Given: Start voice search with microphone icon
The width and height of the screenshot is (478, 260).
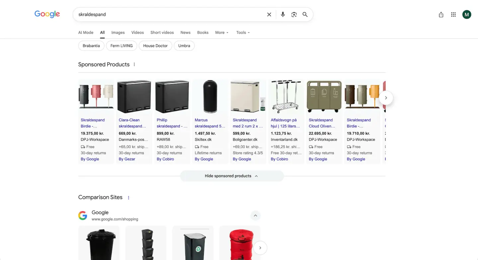Looking at the screenshot, I should (283, 15).
